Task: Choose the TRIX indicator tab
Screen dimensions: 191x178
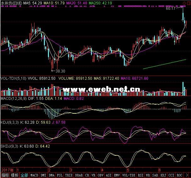Action: coord(69,175)
